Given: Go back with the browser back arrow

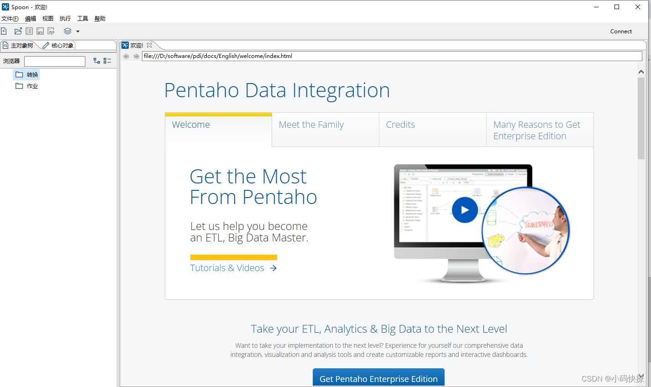Looking at the screenshot, I should click(x=126, y=56).
